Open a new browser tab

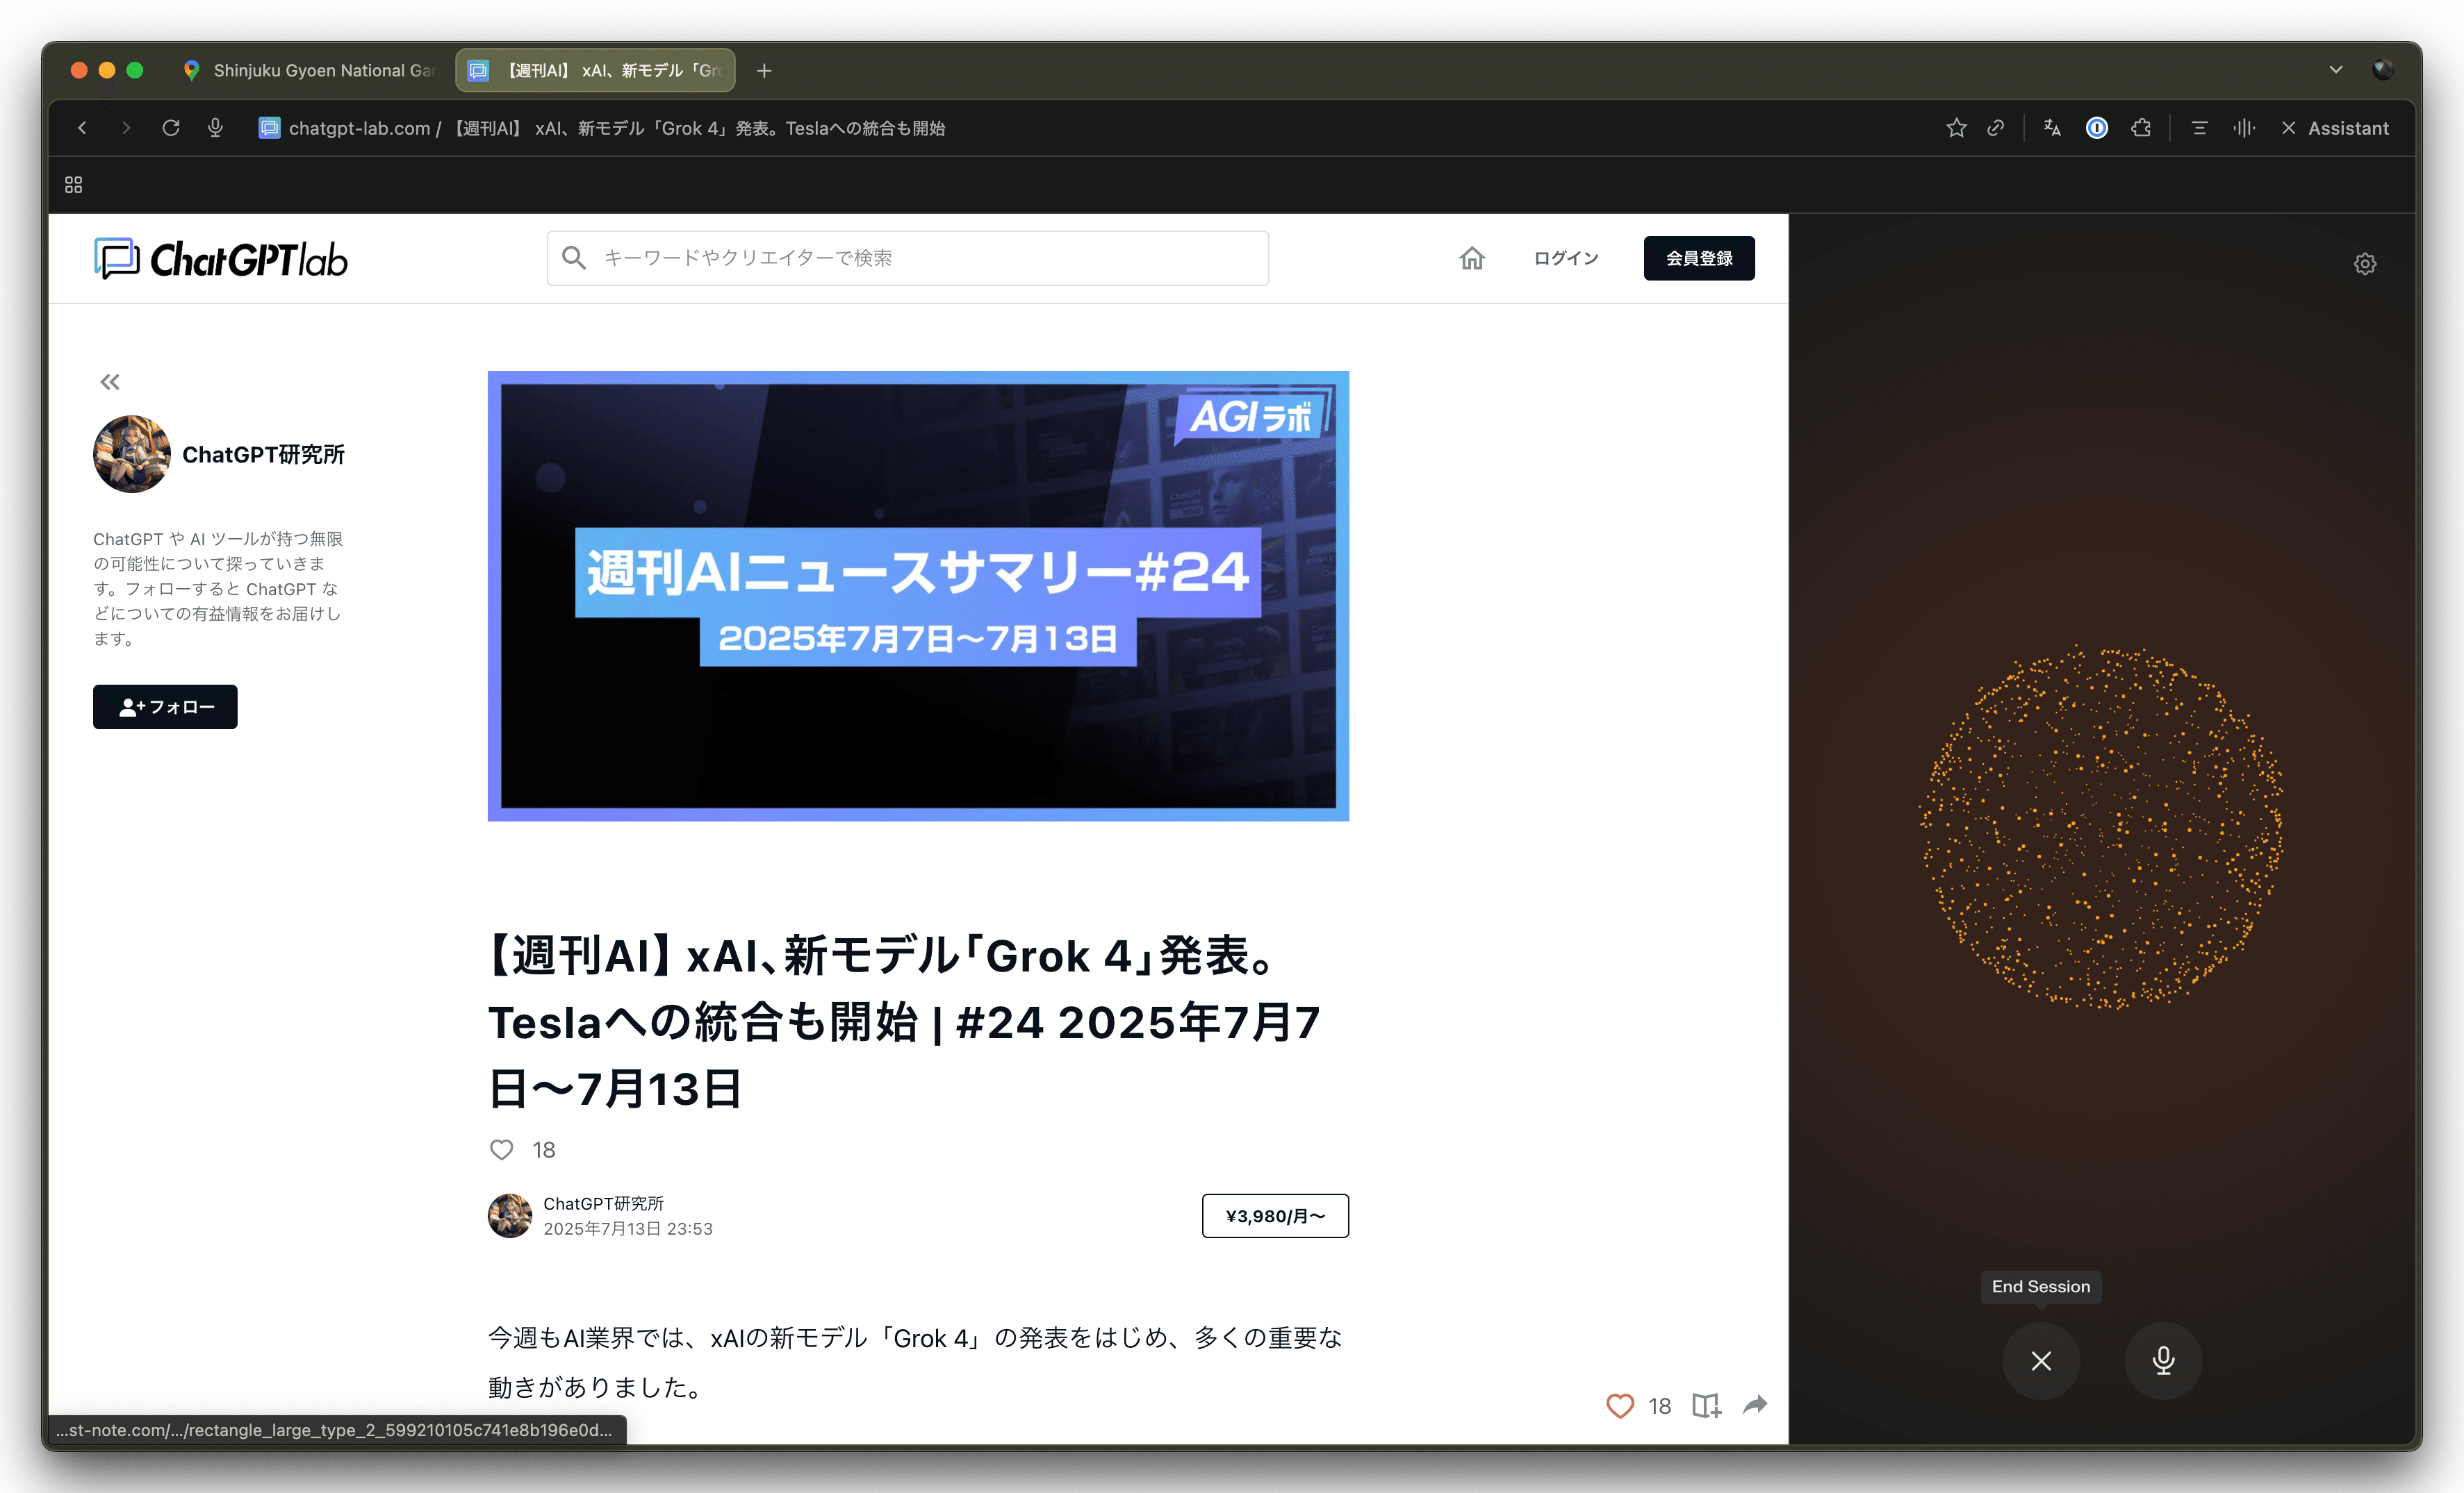pyautogui.click(x=764, y=71)
